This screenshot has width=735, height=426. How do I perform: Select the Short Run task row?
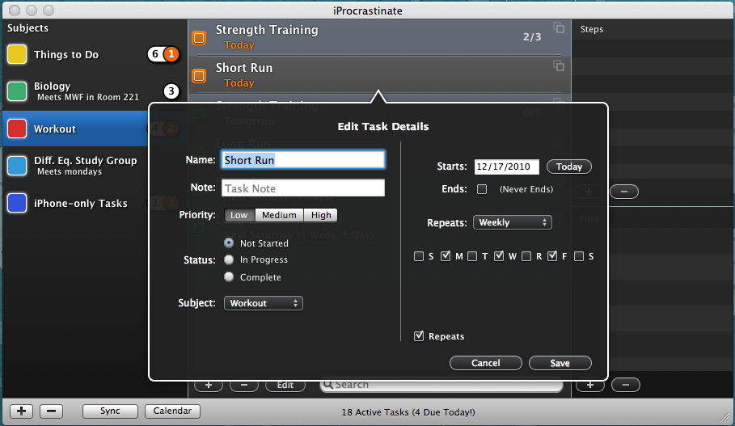coord(380,75)
